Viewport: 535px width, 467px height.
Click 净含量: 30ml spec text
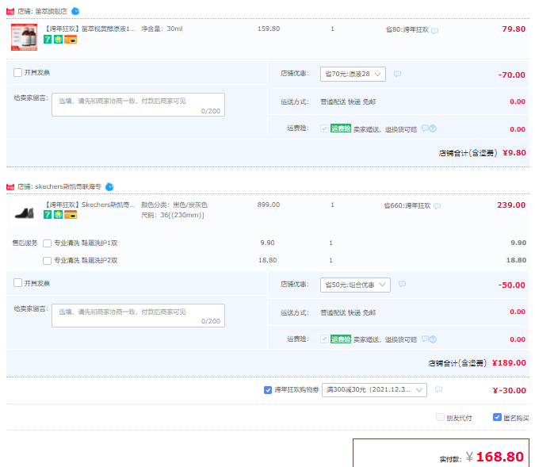162,29
